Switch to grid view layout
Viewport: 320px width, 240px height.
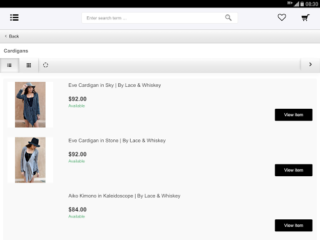click(x=29, y=66)
